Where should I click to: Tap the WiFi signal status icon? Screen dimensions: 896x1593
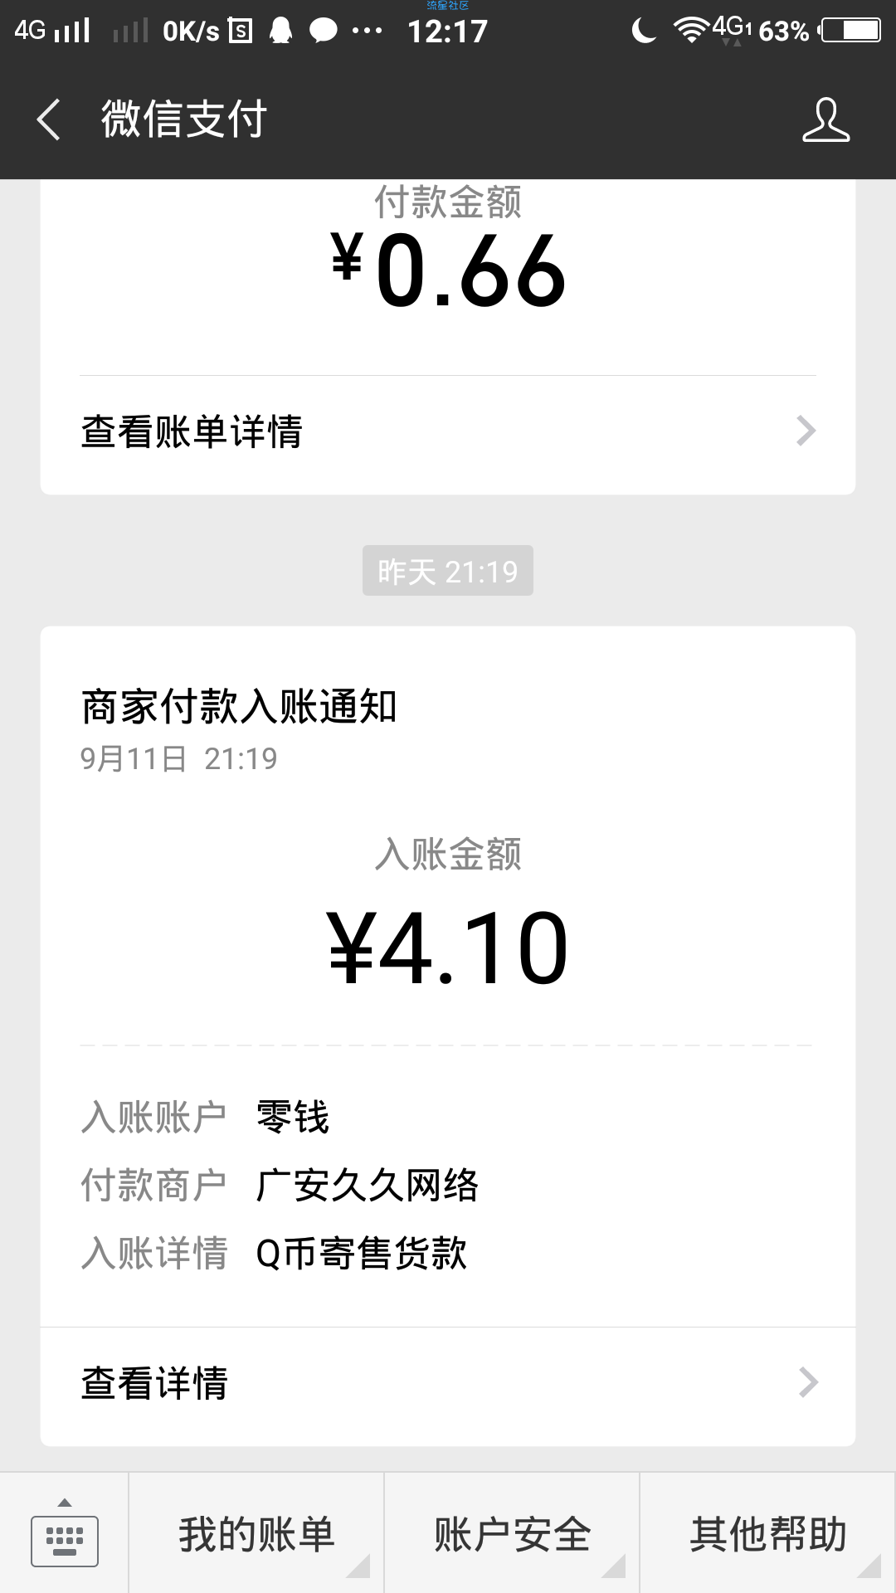click(689, 30)
